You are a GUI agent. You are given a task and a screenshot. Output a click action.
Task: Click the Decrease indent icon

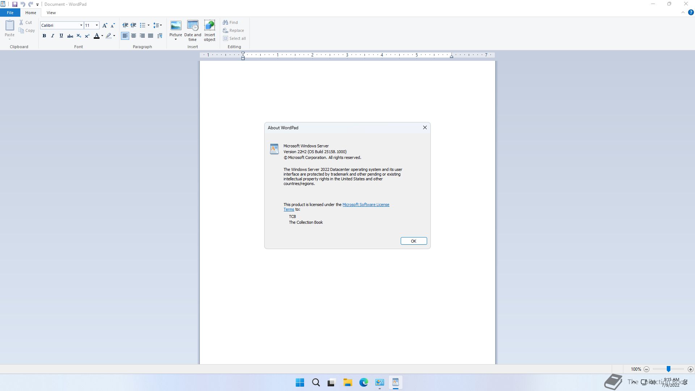pos(125,25)
